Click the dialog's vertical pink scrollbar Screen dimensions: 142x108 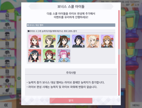pyautogui.click(x=119, y=53)
